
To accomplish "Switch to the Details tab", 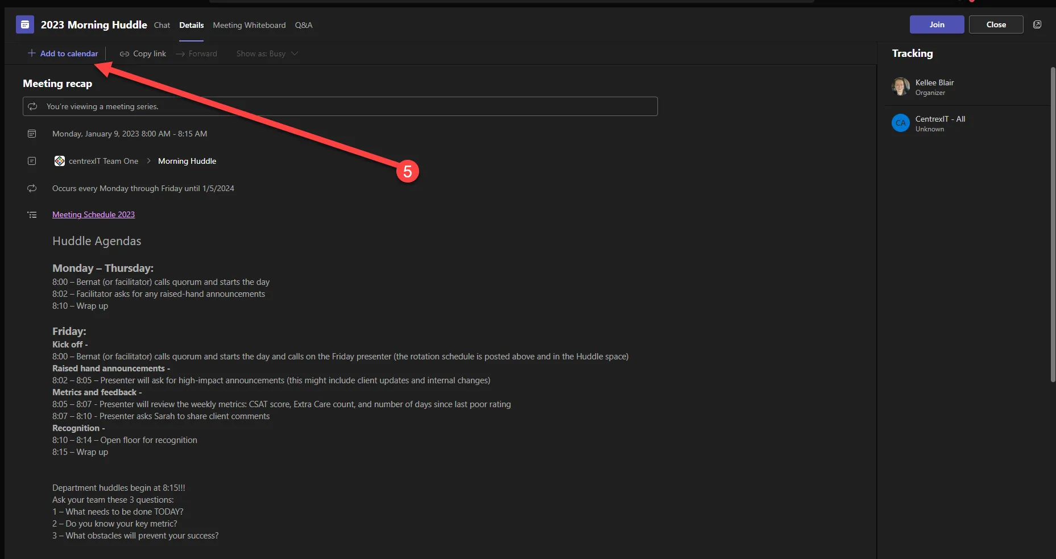I will coord(191,25).
